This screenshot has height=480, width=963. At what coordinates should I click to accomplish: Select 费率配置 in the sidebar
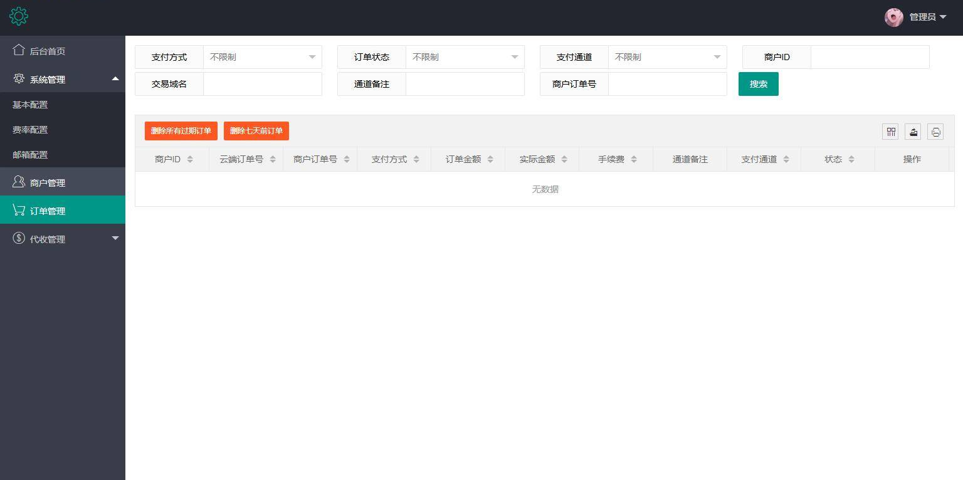coord(29,130)
